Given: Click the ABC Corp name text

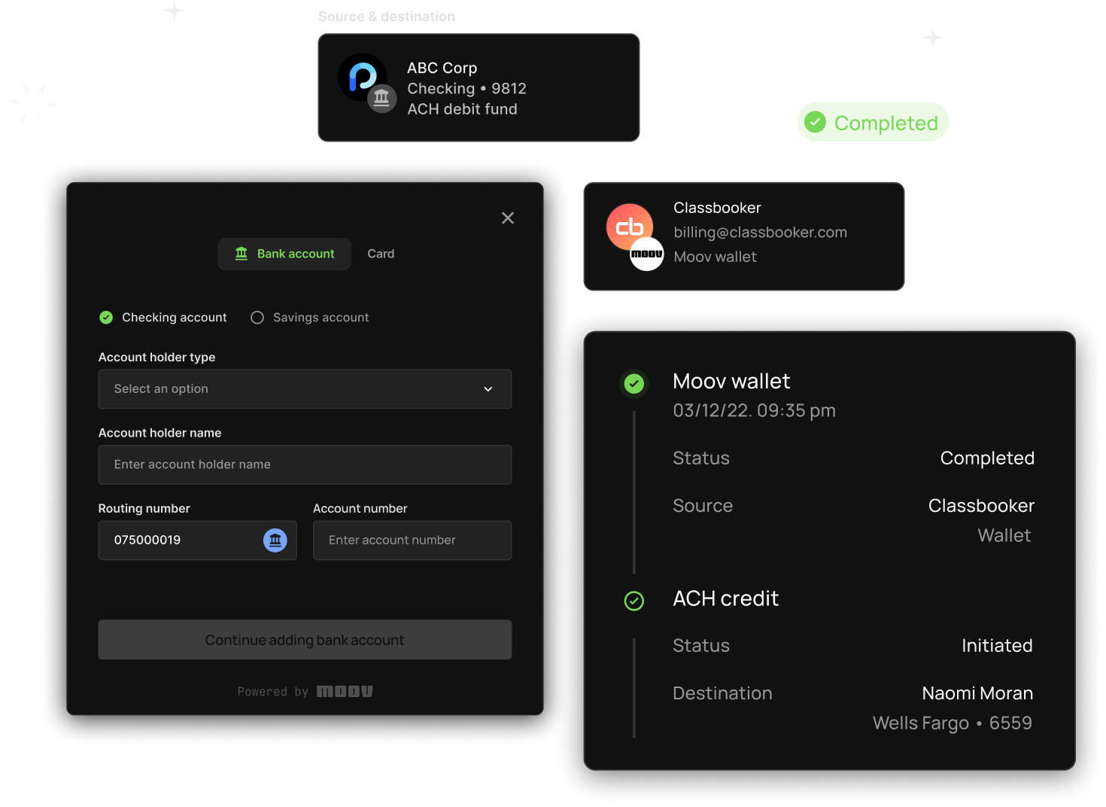Looking at the screenshot, I should coord(442,68).
